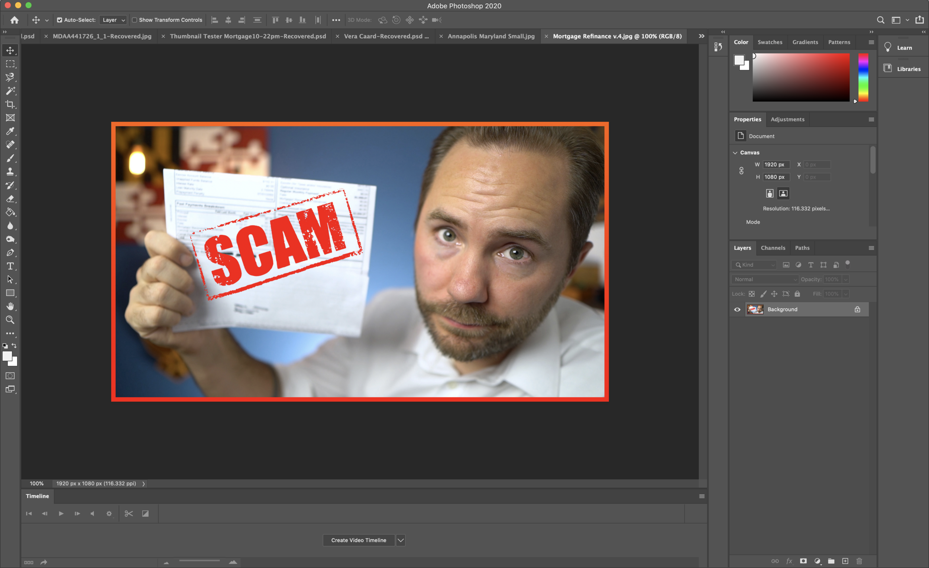Open the dropdown arrow beside Create Video Timeline
This screenshot has width=929, height=568.
[401, 540]
